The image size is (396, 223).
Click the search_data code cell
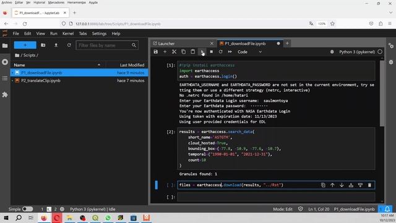coord(276,149)
